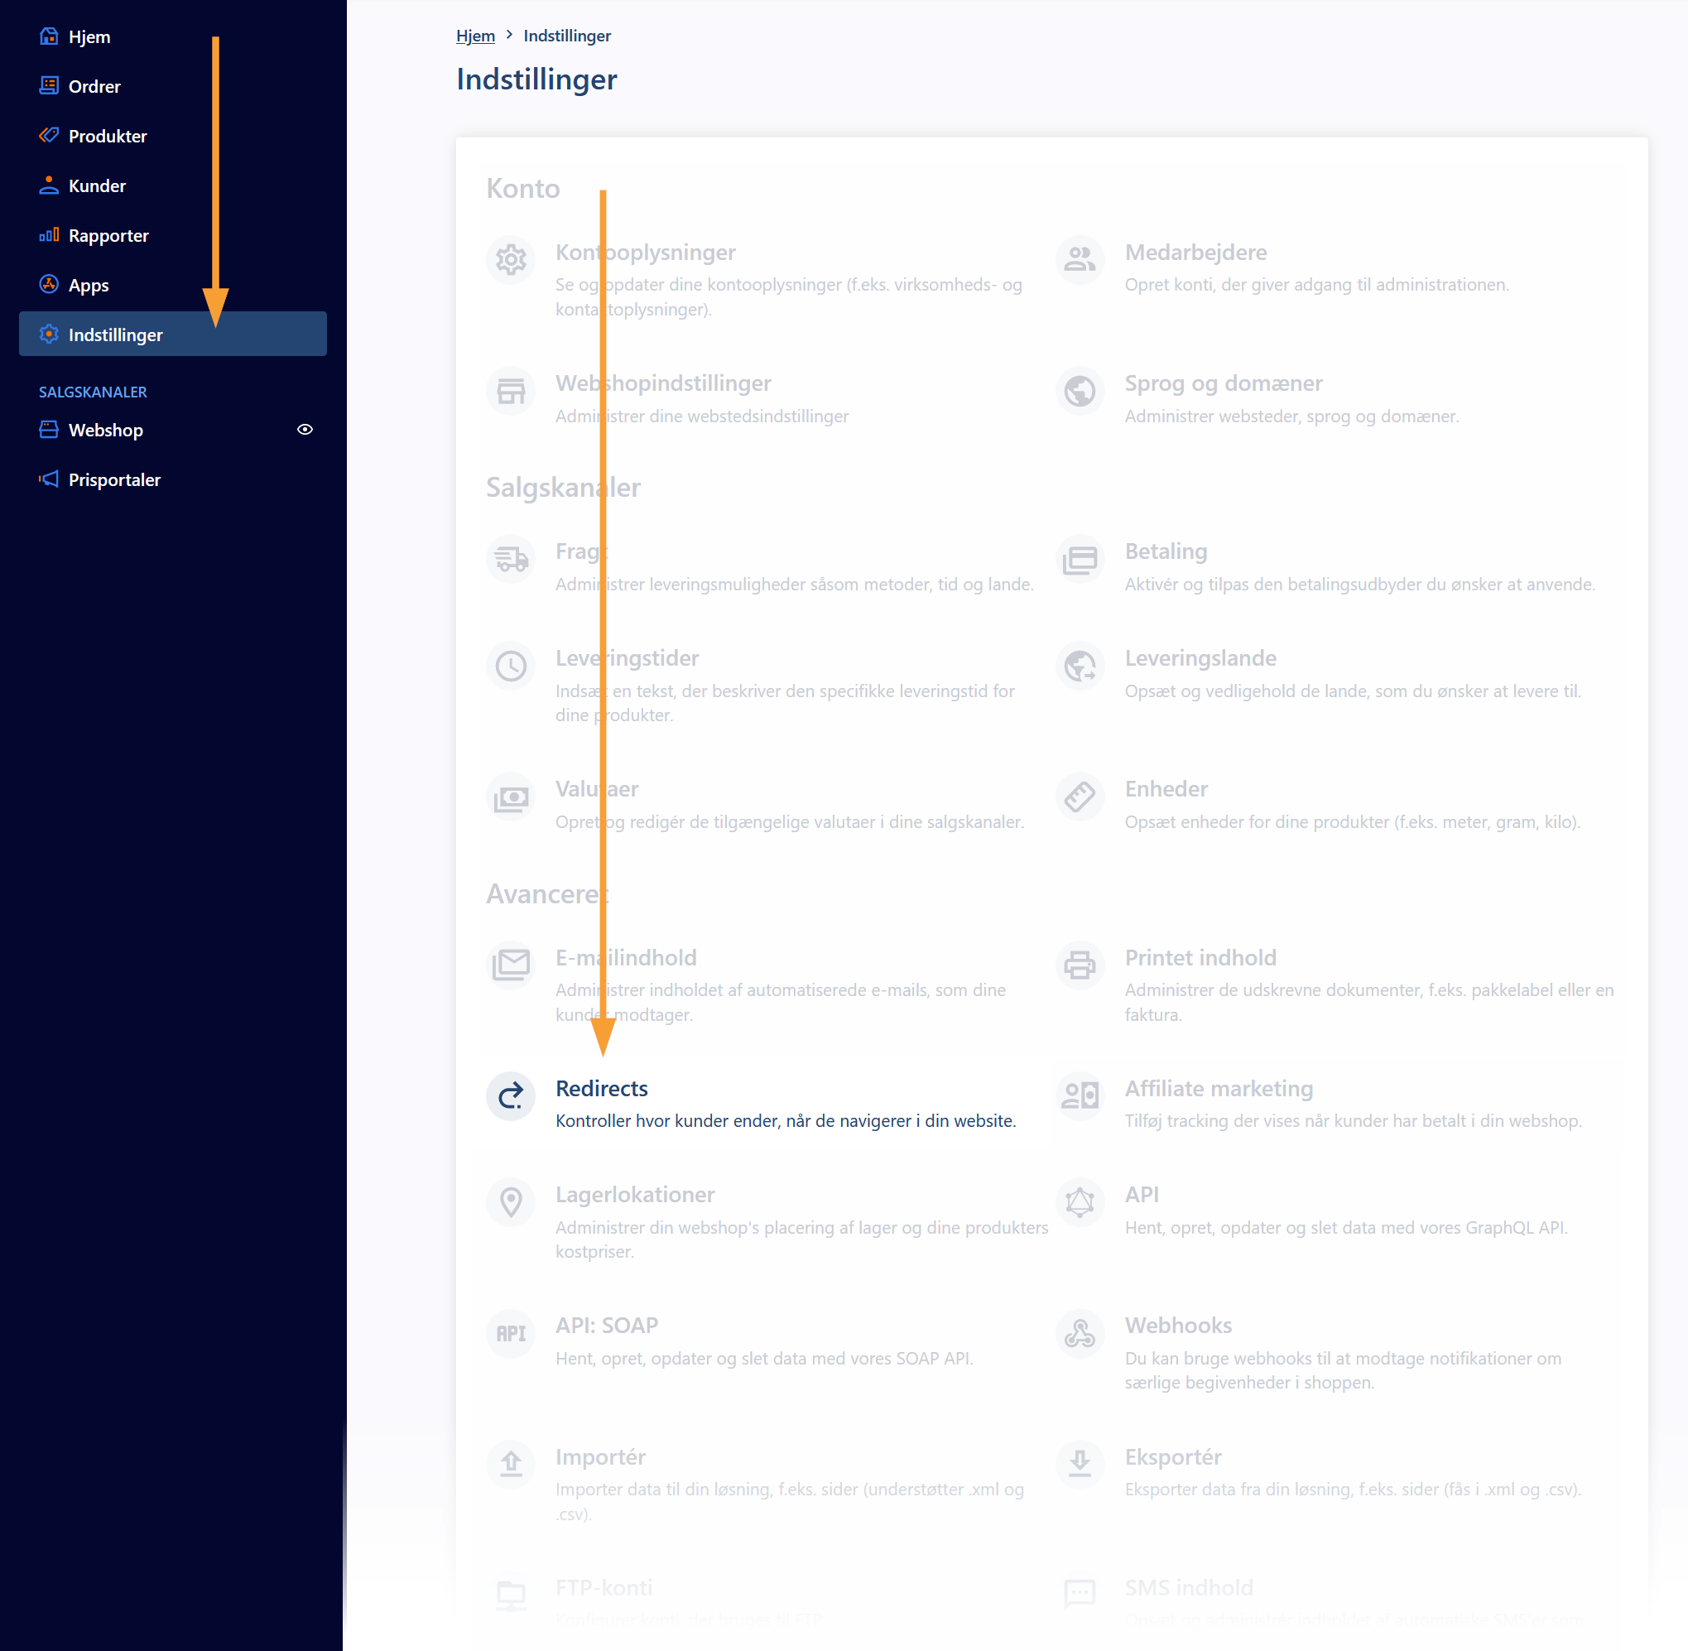Open Lagerlokationer settings
The height and width of the screenshot is (1651, 1688).
click(635, 1194)
